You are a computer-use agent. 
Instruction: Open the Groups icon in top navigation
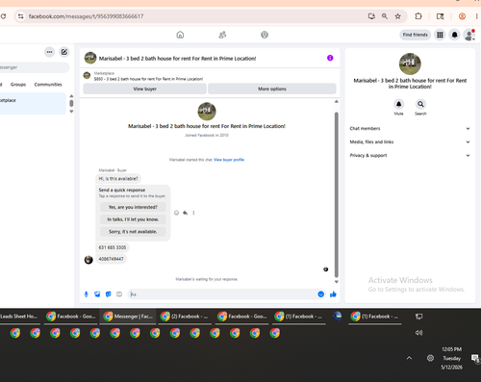pos(265,35)
